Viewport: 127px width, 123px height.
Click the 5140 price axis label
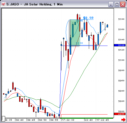pos(121,40)
